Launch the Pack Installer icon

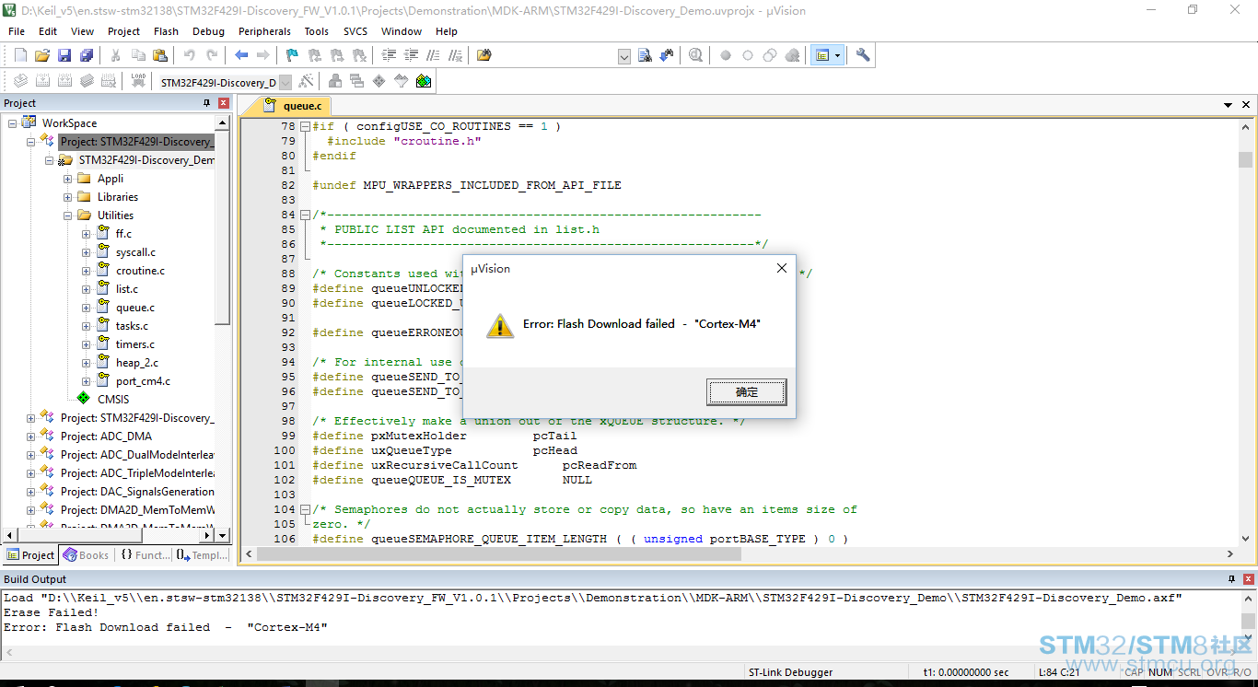coord(424,81)
